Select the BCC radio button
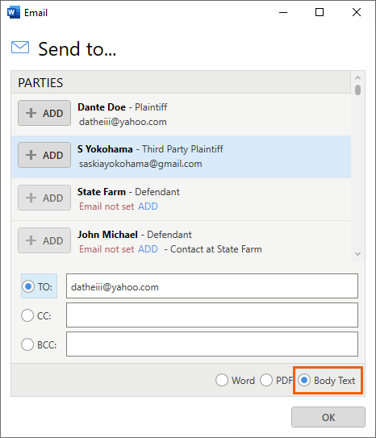This screenshot has width=376, height=438. [27, 344]
